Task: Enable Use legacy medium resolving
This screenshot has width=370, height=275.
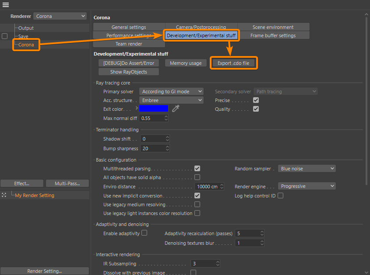Action: pos(197,204)
